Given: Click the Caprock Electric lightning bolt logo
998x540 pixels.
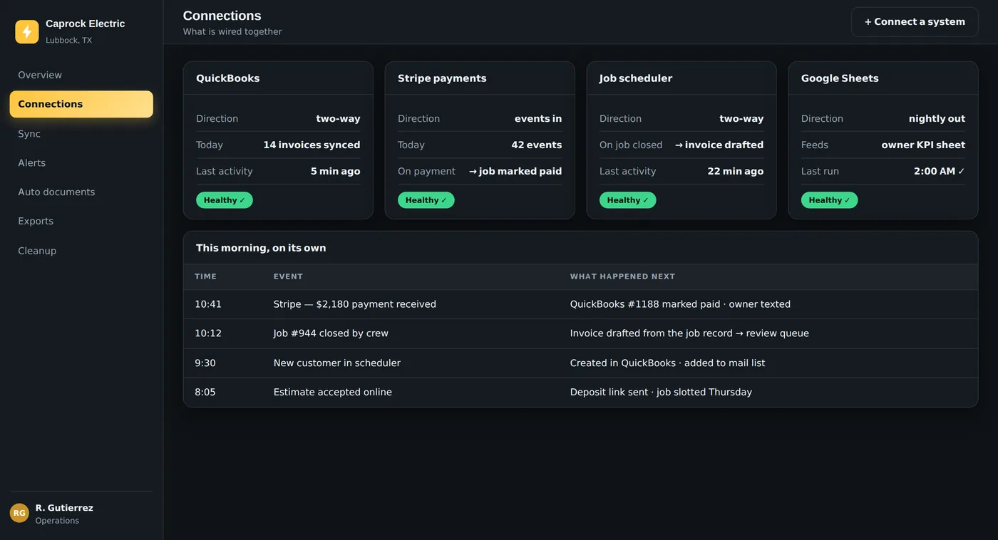Looking at the screenshot, I should point(27,31).
